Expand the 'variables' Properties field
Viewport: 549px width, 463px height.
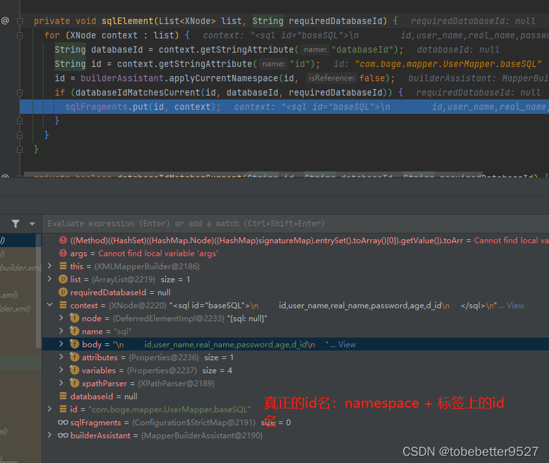(61, 370)
